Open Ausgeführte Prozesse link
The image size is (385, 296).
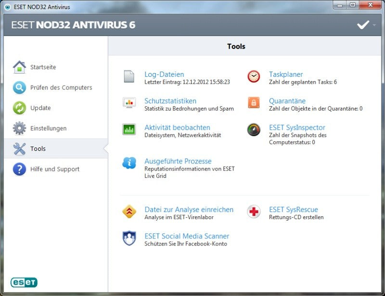coord(178,161)
